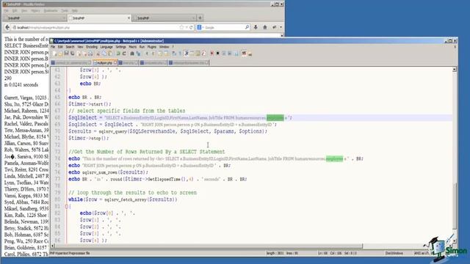The height and width of the screenshot is (264, 470).
Task: Toggle Word Wrap in Notepad++ toolbar
Action: 174,54
